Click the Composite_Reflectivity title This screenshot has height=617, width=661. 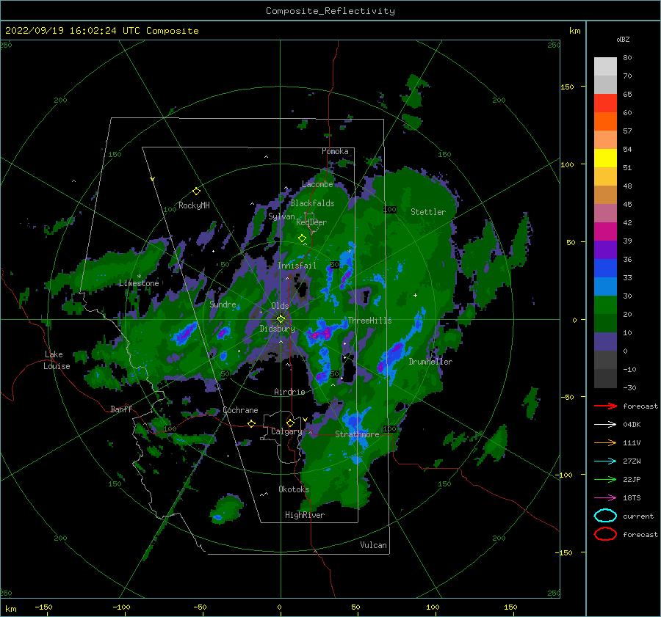pos(330,11)
